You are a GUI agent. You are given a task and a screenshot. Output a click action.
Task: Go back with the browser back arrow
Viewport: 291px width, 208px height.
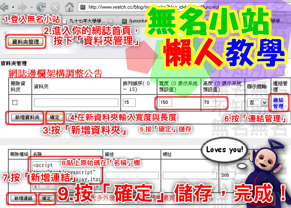tap(5, 7)
